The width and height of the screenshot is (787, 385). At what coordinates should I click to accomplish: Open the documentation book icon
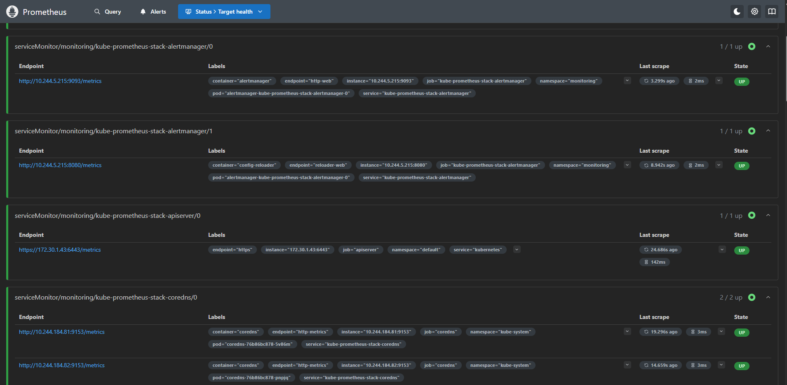click(x=772, y=12)
